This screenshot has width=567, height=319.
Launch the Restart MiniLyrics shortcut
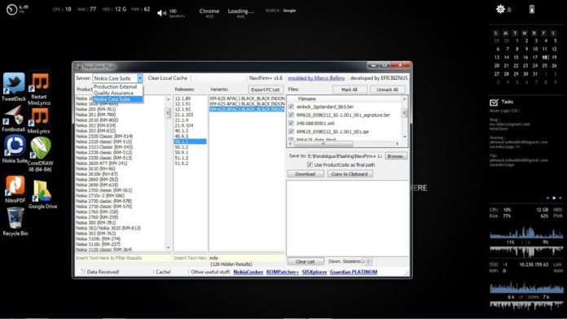(39, 89)
